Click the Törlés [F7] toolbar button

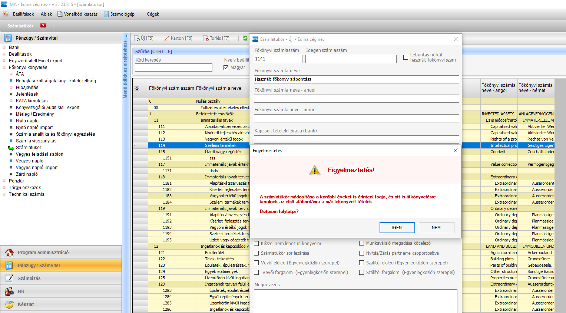coord(216,38)
